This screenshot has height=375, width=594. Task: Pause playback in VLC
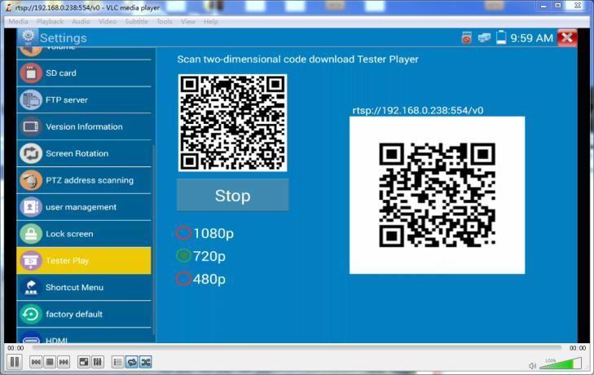15,362
